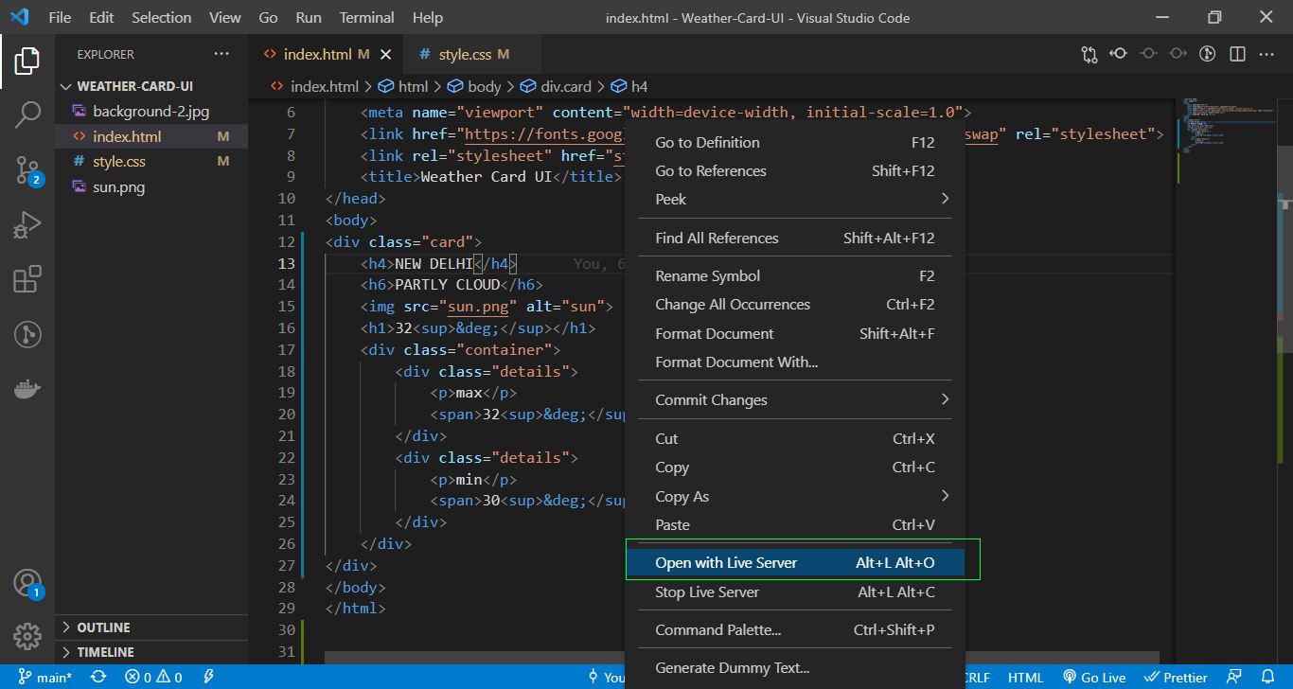
Task: Click Open Changes with Next Revision icon
Action: click(1178, 54)
